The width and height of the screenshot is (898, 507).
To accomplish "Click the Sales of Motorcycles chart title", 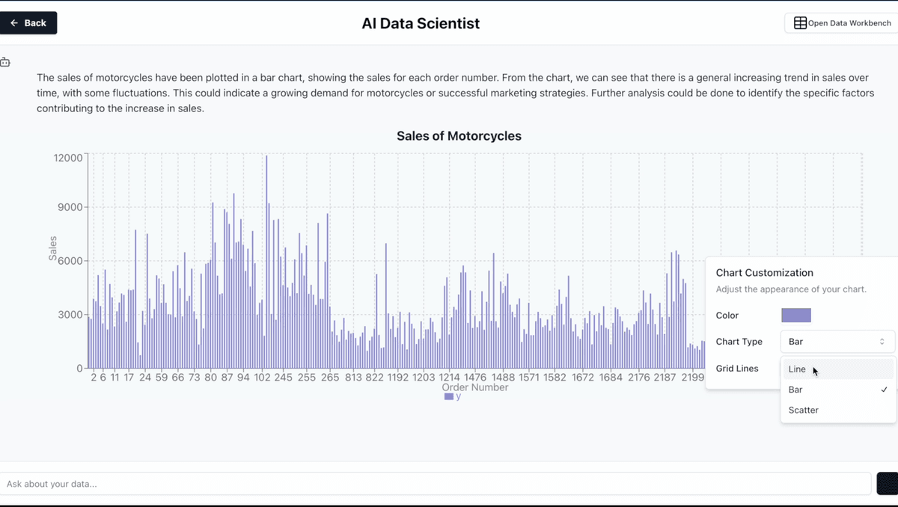I will pyautogui.click(x=459, y=136).
